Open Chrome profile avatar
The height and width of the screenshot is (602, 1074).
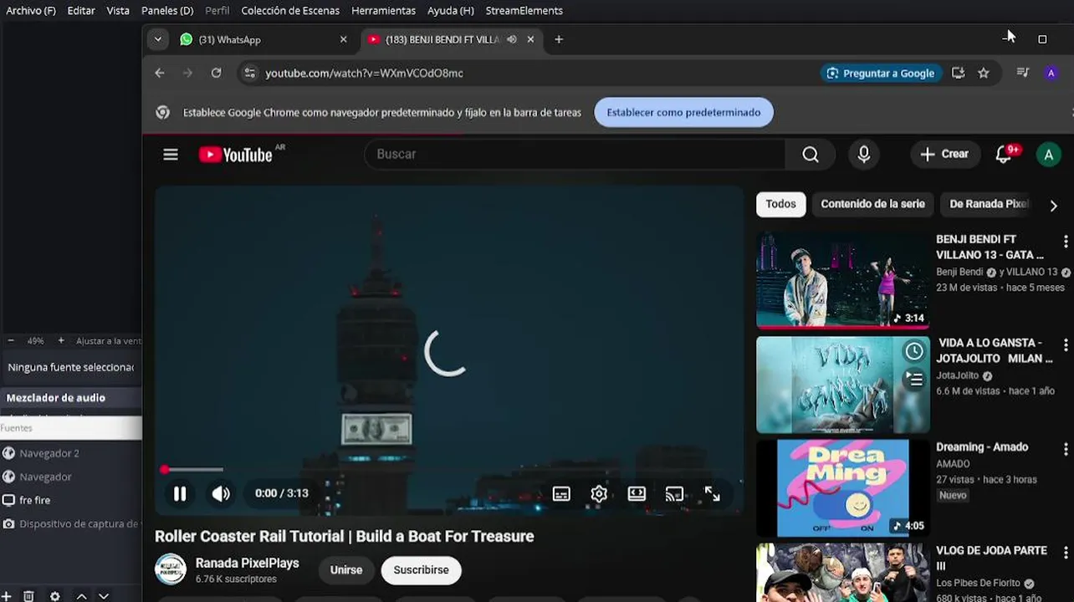[x=1051, y=73]
